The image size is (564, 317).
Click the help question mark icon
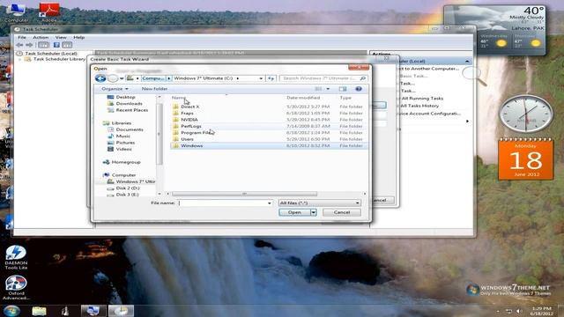pyautogui.click(x=359, y=89)
